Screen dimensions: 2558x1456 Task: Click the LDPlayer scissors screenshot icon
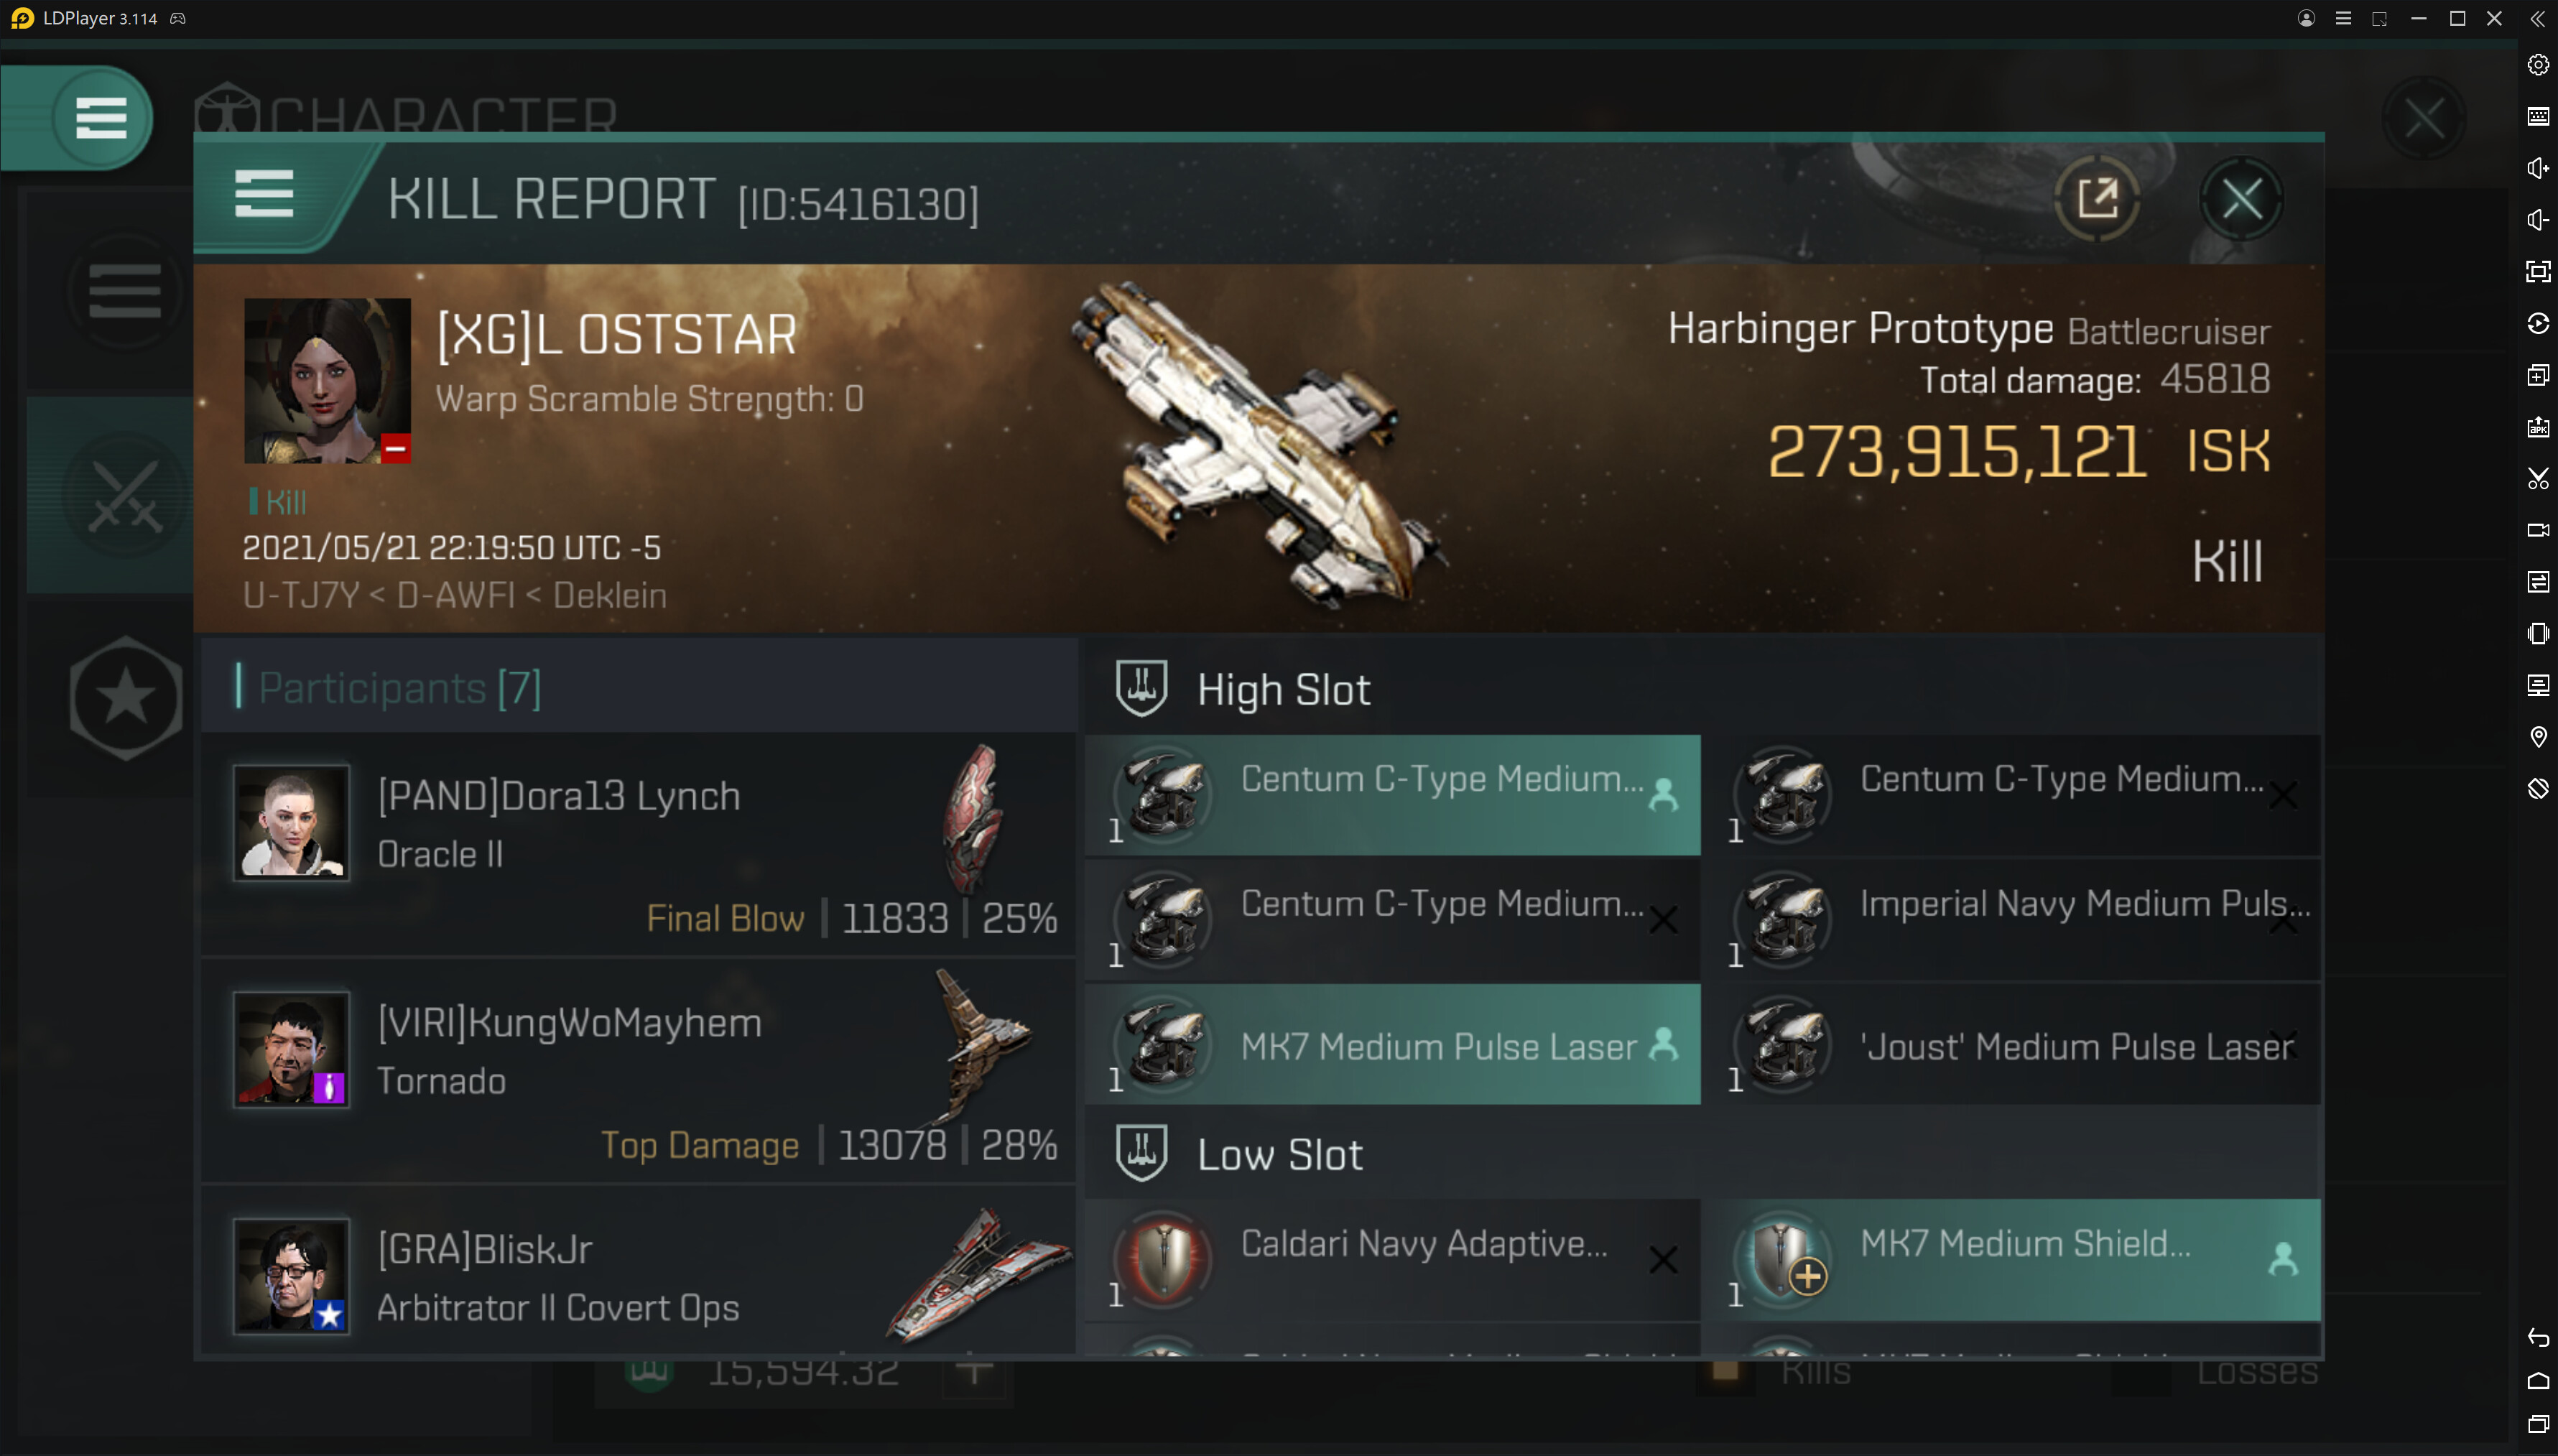[2538, 478]
